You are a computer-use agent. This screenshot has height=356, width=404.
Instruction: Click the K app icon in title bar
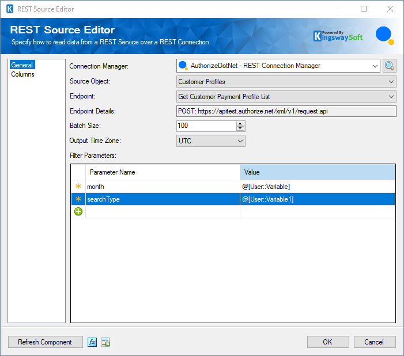coord(10,9)
